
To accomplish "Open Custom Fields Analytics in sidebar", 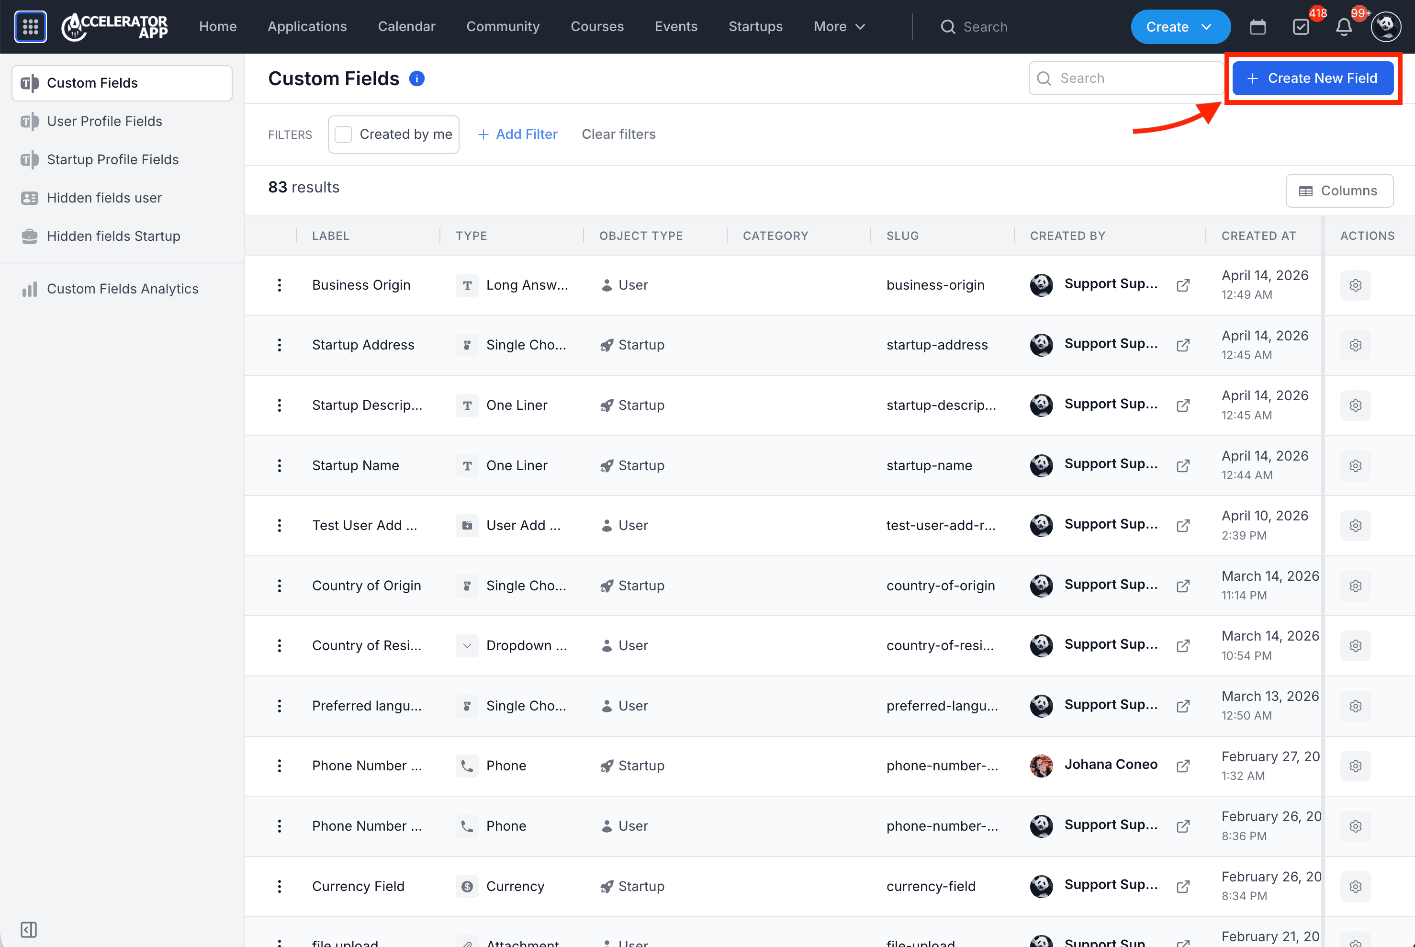I will tap(122, 289).
